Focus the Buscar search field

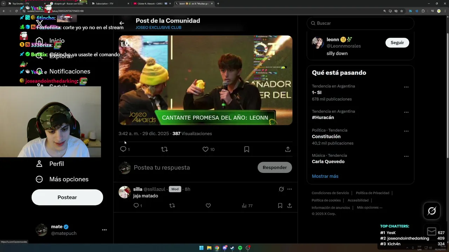(361, 23)
